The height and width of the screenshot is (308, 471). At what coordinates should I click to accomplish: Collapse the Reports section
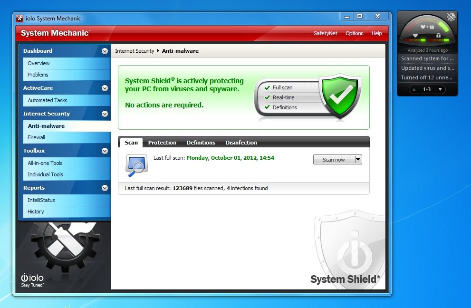[x=105, y=188]
